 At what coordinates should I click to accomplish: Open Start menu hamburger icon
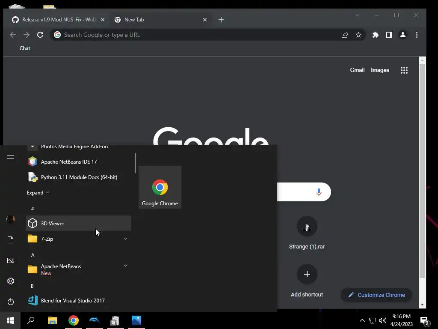tap(11, 157)
